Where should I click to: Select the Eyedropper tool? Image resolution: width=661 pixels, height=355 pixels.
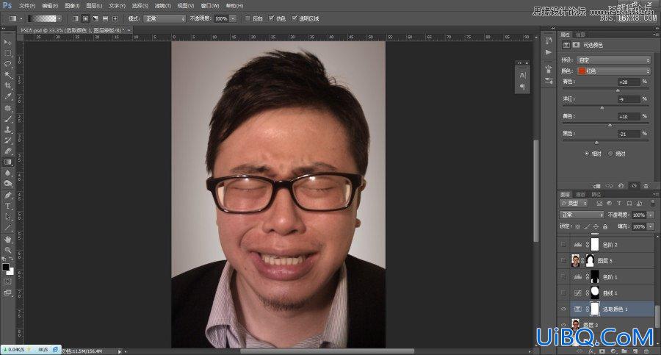point(7,97)
